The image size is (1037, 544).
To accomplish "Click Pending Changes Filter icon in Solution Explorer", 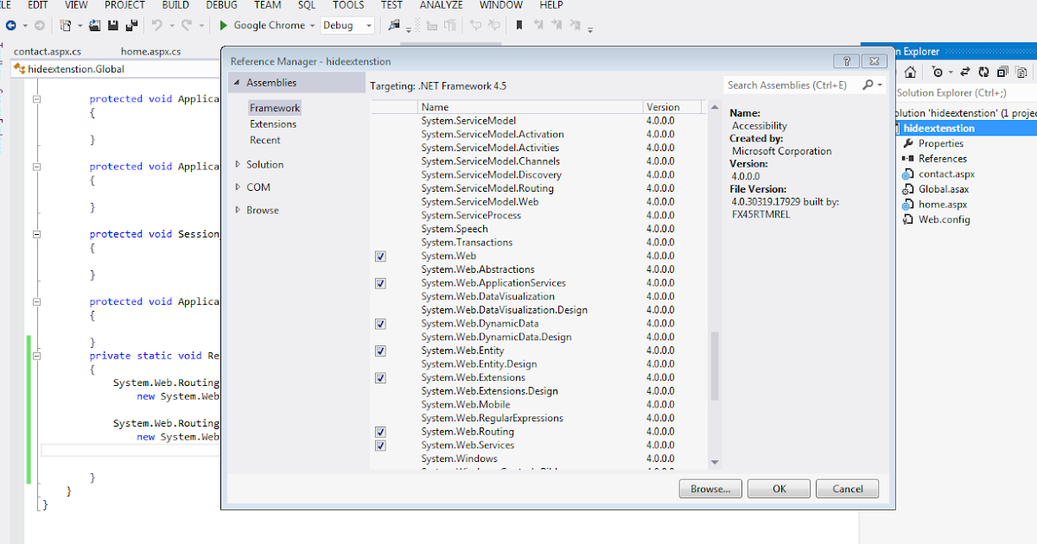I will click(938, 73).
